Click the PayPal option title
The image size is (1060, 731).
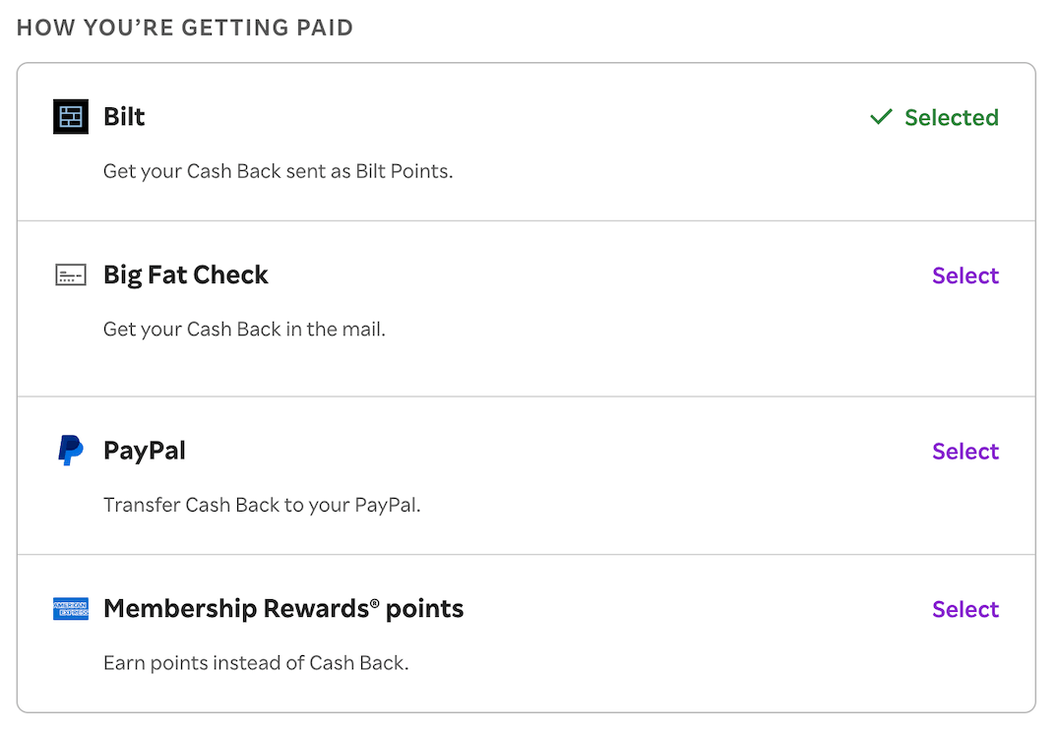[x=145, y=451]
